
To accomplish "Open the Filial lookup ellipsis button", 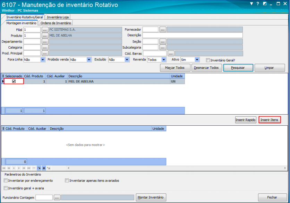I will [x=45, y=30].
